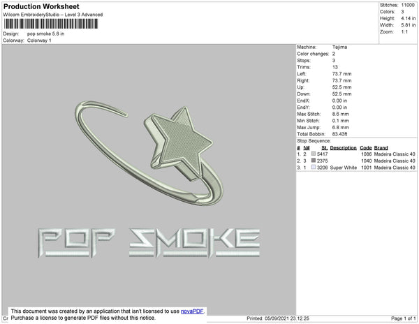This screenshot has width=419, height=324.
Task: Click the Production Worksheet heading
Action: coord(41,7)
